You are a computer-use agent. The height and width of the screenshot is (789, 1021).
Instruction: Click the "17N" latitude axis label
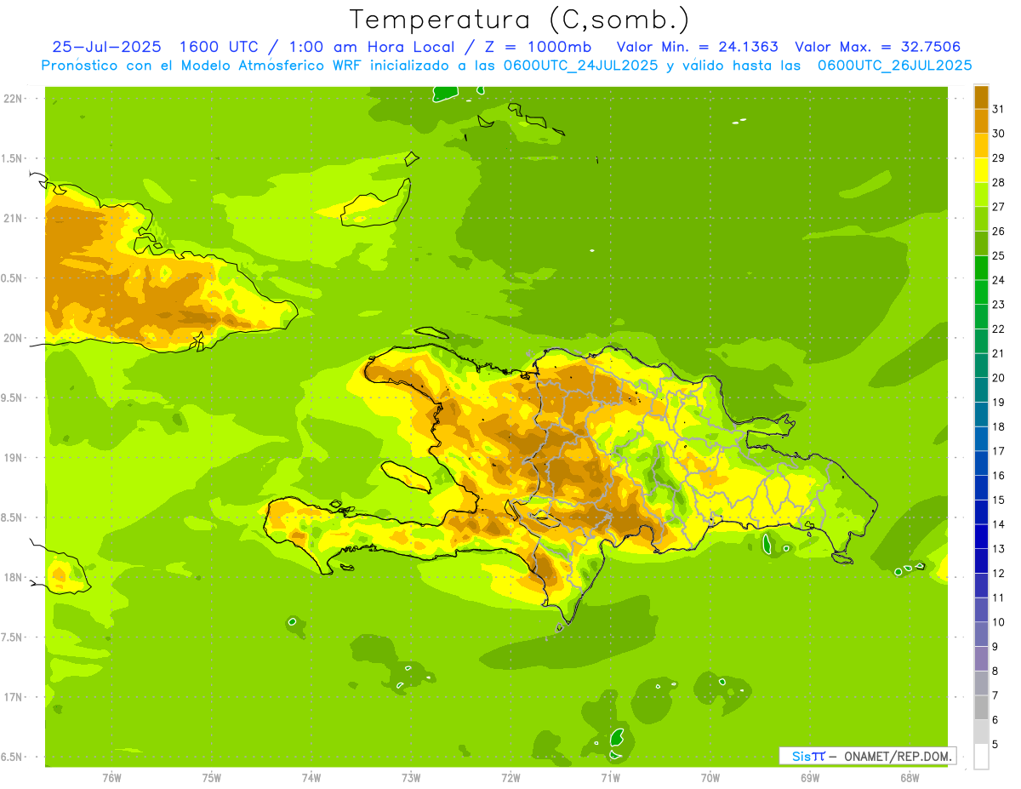(x=14, y=697)
